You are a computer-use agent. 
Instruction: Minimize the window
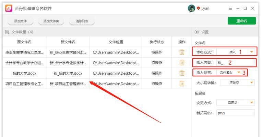tap(238, 8)
